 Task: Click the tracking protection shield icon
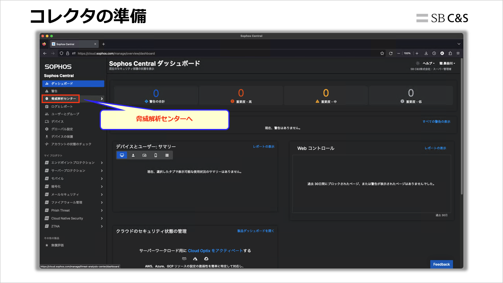tap(62, 53)
